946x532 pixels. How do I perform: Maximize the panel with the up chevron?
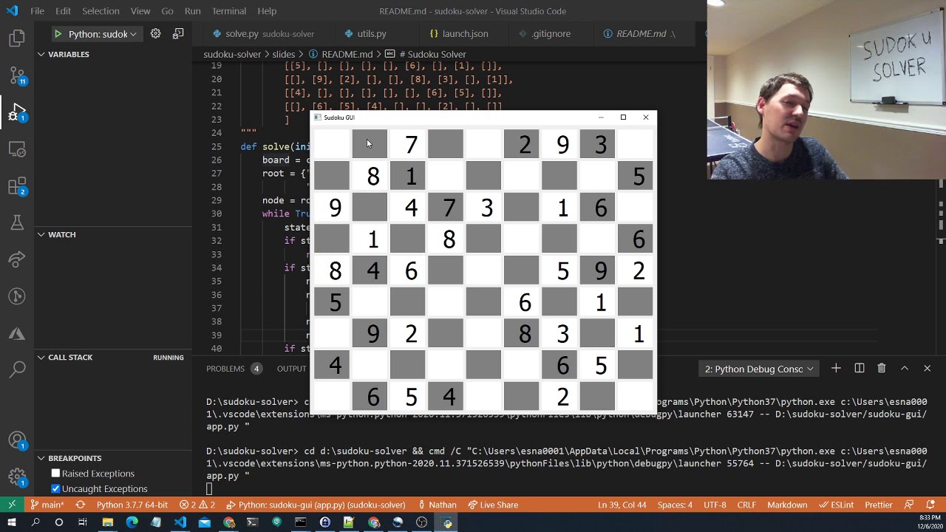904,368
